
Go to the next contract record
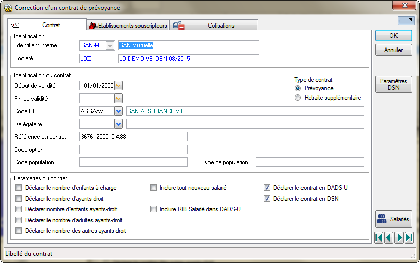399,238
